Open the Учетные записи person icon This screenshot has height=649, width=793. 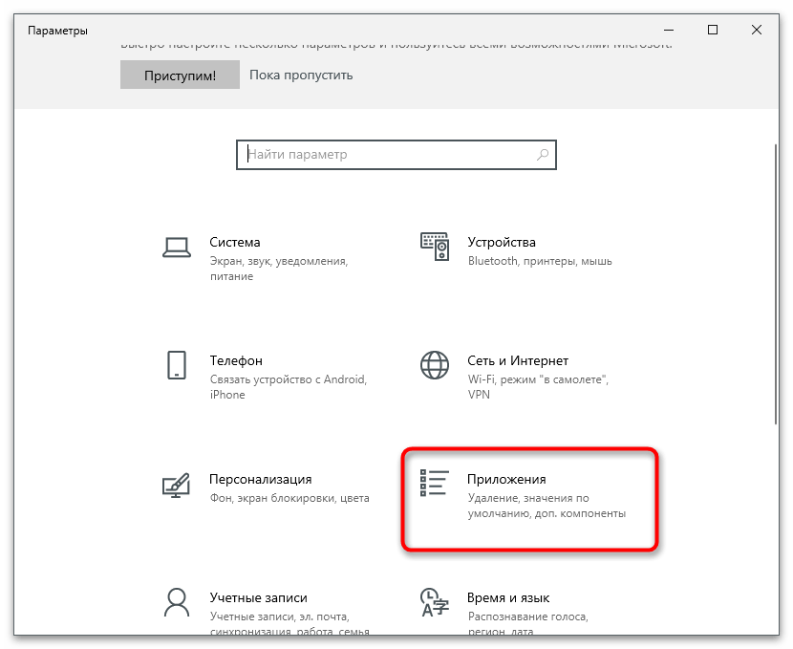[177, 602]
